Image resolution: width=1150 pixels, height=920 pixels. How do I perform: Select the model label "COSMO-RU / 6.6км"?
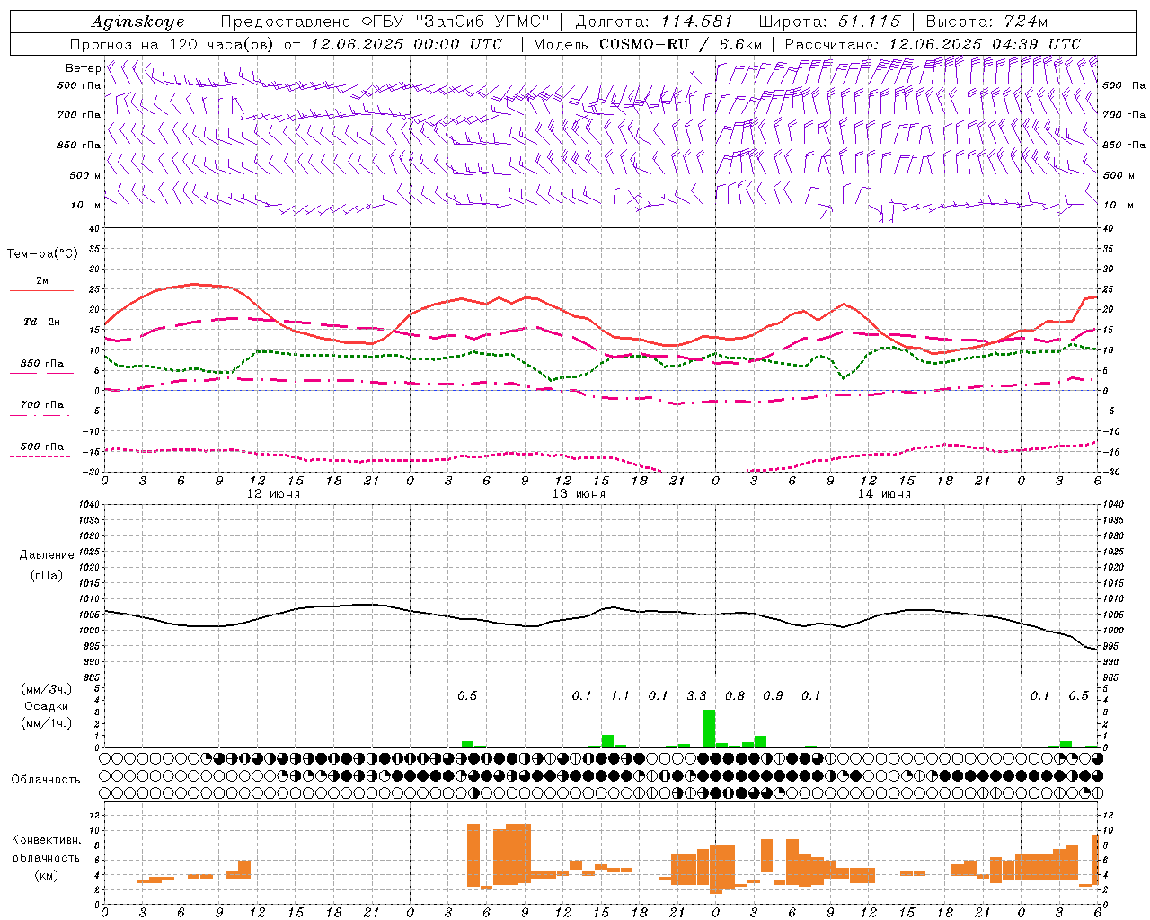tap(680, 44)
